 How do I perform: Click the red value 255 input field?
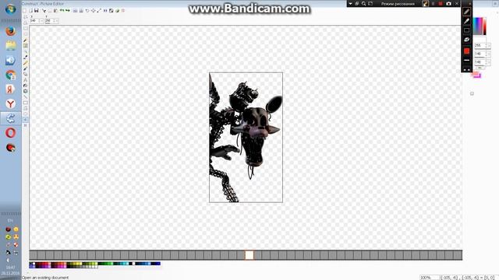(x=480, y=45)
